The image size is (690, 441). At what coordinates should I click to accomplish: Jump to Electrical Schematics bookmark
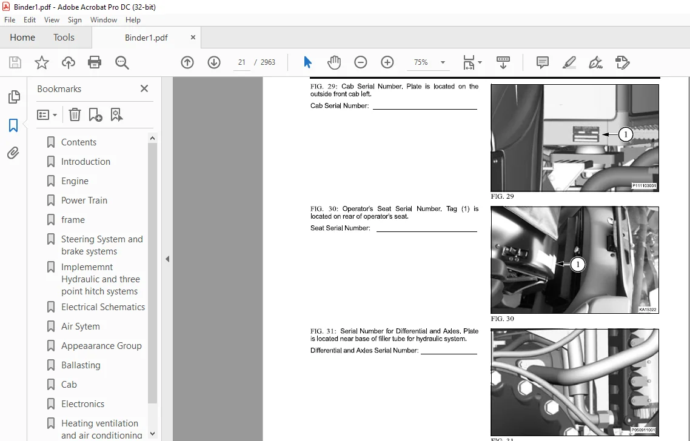coord(102,307)
